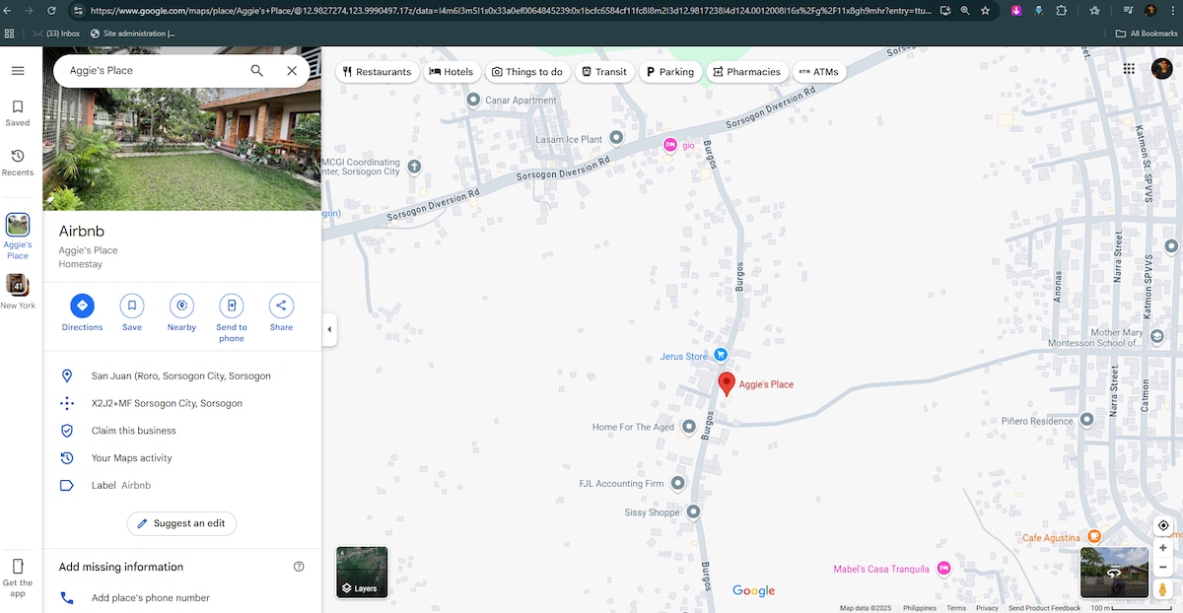Click the Mabel's Casa Tranquila hotel pin
1183x613 pixels.
point(943,569)
